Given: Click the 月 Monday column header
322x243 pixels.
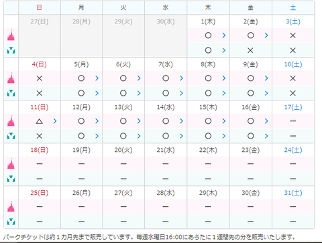Looking at the screenshot, I should [x=81, y=7].
